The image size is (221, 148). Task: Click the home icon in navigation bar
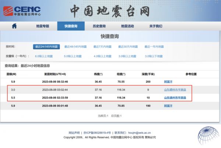[x=14, y=26]
